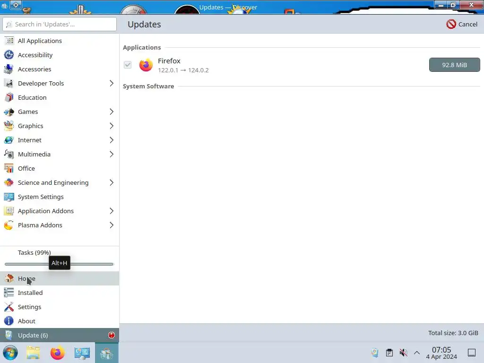Focus the Search in 'Updates' field
Screen dimensions: 484x363
[x=60, y=24]
